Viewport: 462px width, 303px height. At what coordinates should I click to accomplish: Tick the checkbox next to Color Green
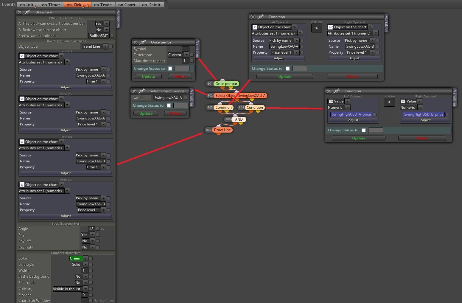point(91,258)
